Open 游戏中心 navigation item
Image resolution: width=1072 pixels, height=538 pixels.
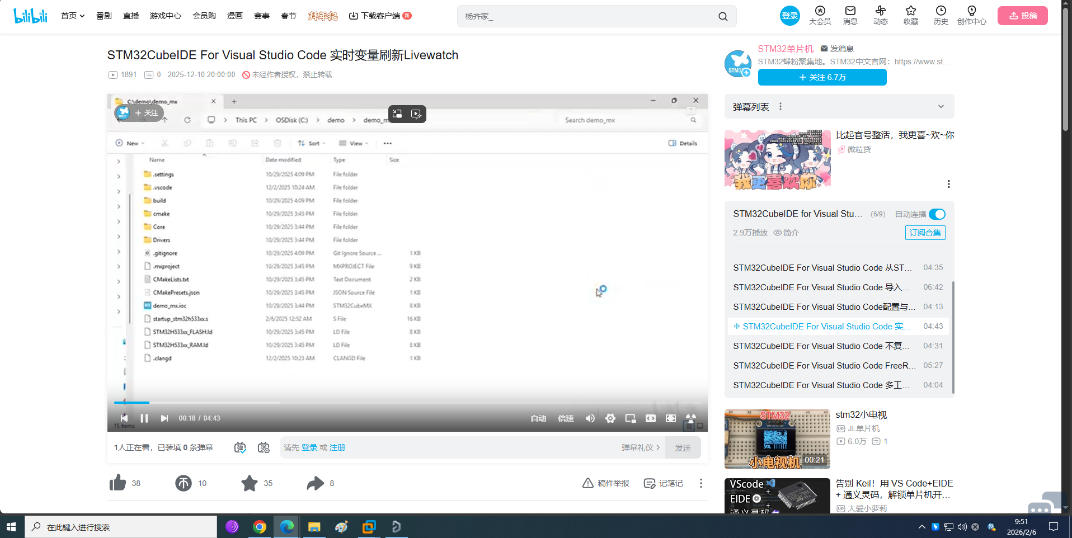166,16
